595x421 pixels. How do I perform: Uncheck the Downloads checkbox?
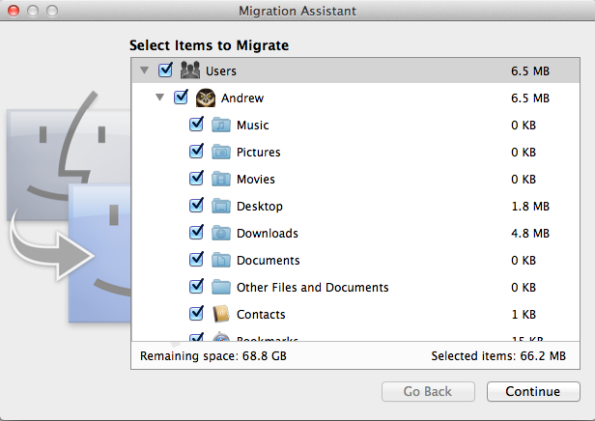click(197, 233)
